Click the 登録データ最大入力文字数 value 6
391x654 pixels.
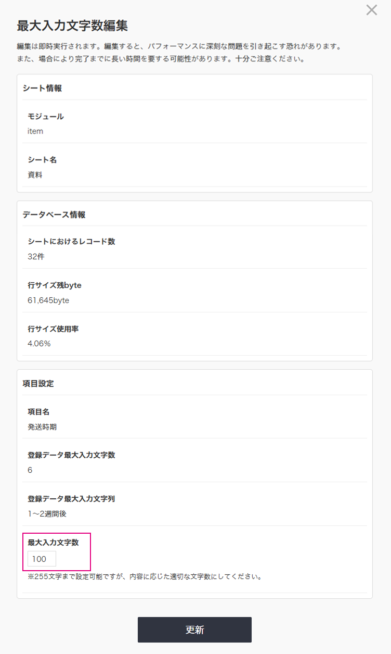pyautogui.click(x=31, y=470)
